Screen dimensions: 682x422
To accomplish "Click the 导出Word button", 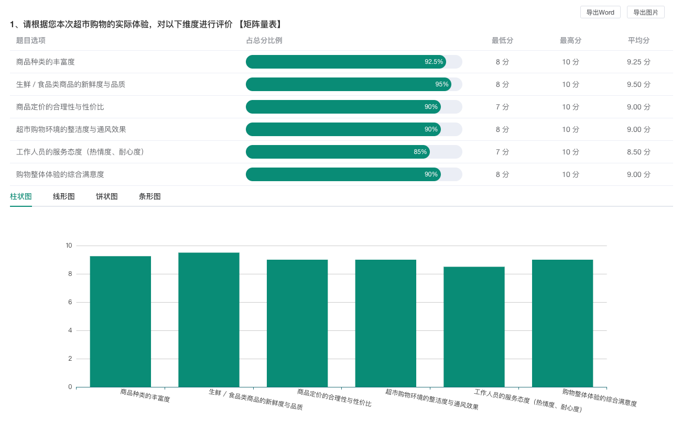I will (600, 12).
